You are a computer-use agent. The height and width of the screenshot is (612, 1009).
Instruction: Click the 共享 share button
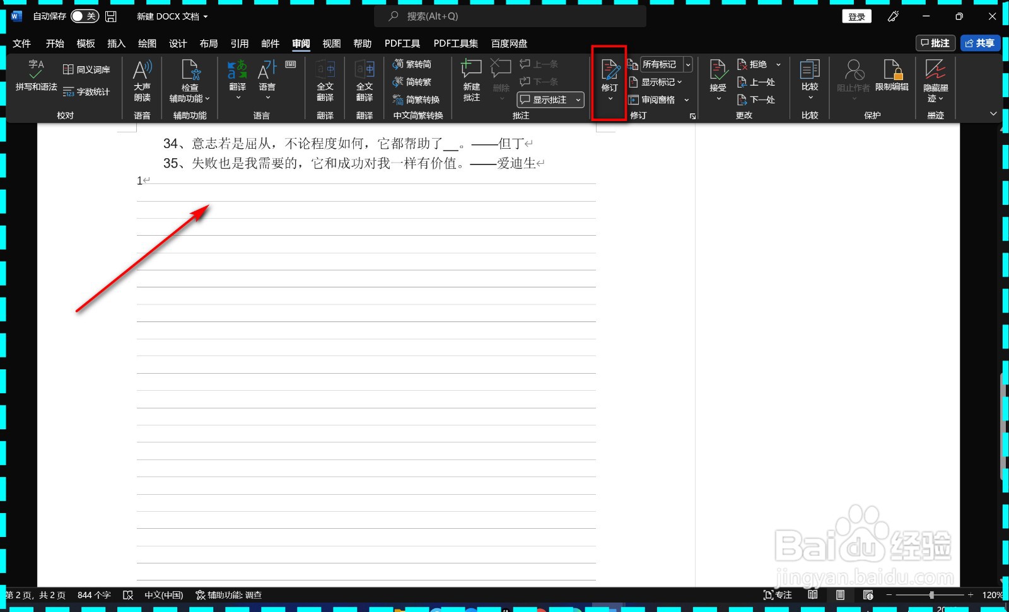[980, 43]
